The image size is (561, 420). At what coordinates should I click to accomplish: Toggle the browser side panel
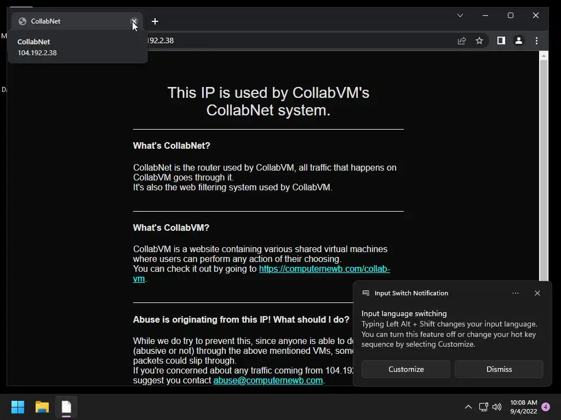501,40
